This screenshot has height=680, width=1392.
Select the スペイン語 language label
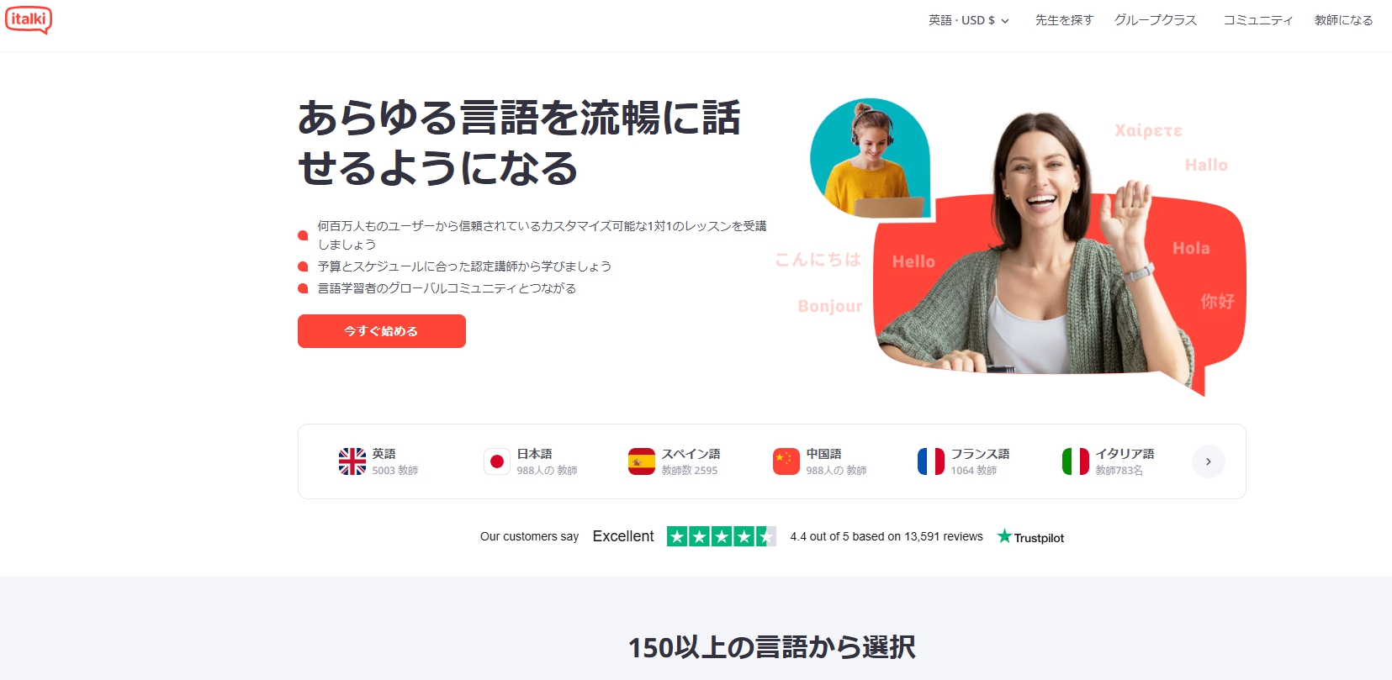[x=691, y=454]
